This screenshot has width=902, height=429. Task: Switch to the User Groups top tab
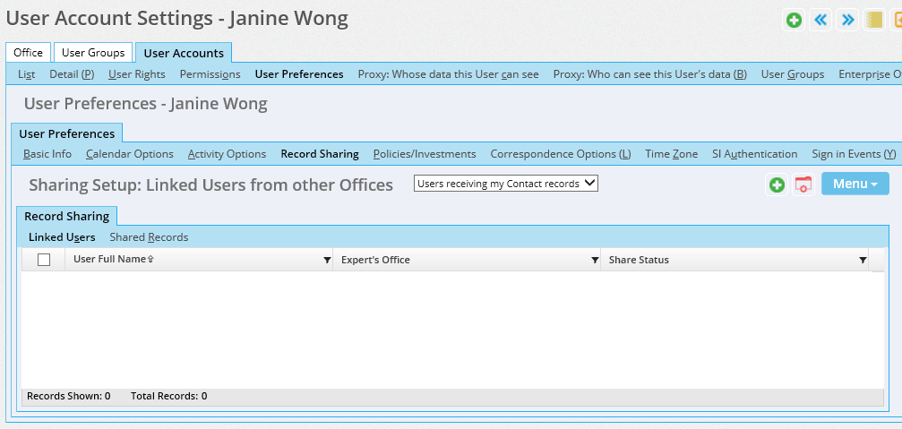click(93, 52)
